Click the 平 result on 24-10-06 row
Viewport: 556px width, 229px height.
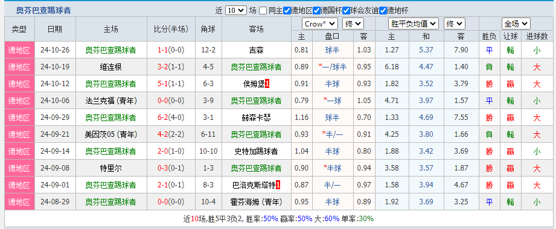[489, 101]
